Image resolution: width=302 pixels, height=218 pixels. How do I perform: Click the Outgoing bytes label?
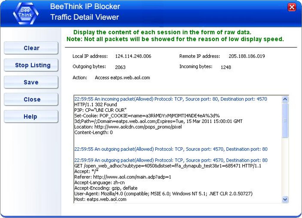[89, 67]
